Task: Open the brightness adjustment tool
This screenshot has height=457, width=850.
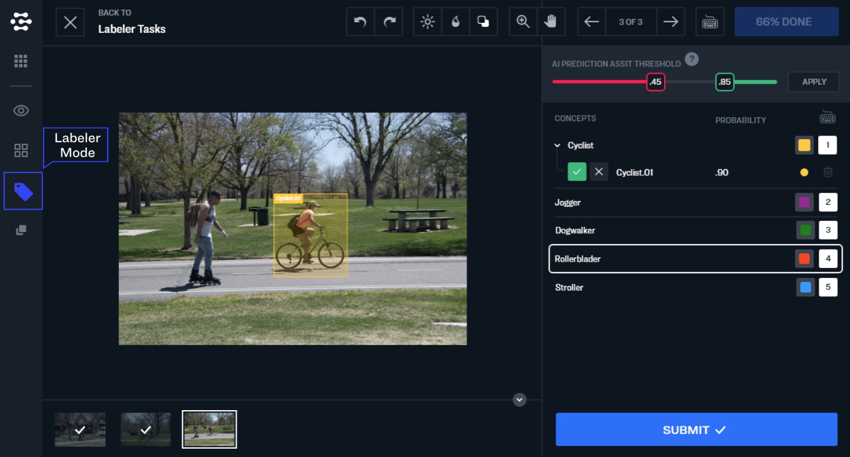Action: point(427,22)
